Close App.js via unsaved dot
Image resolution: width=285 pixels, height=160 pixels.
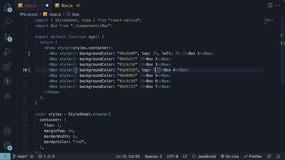47,5
